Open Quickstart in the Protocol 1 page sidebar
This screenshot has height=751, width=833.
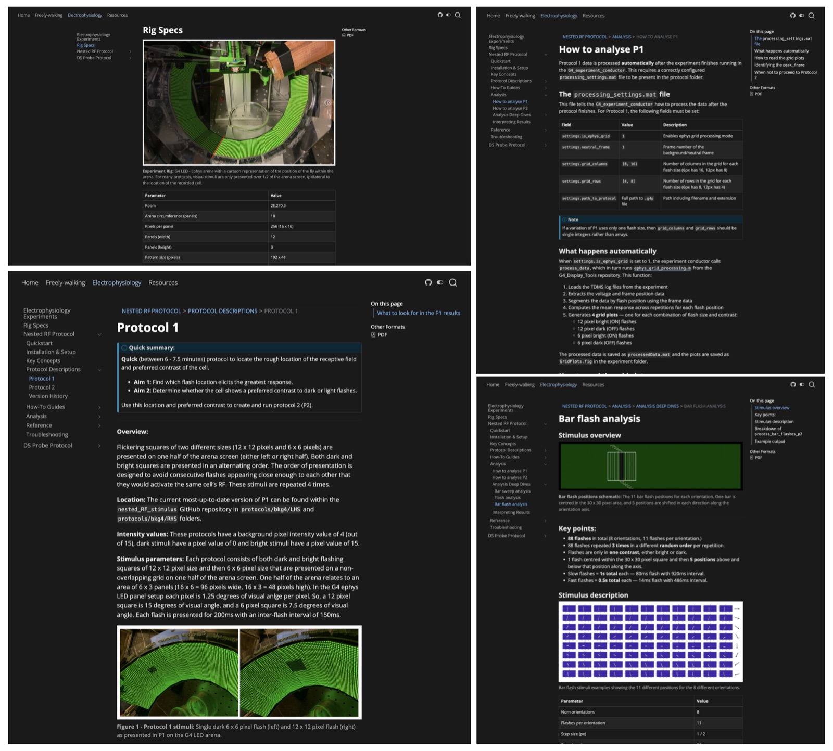point(40,343)
